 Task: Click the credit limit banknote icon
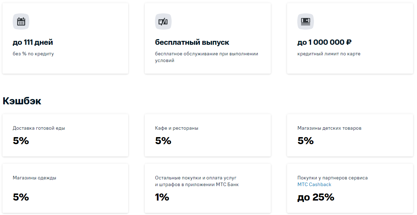click(305, 21)
